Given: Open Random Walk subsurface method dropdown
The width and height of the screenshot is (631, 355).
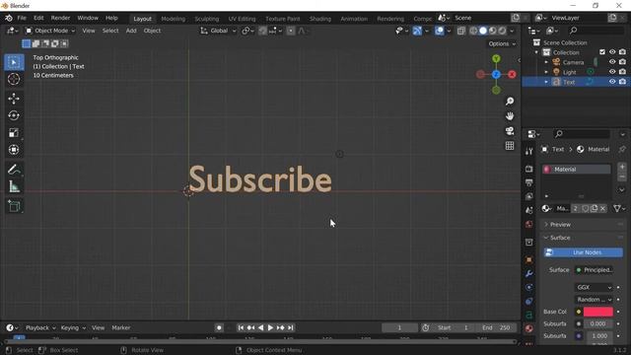Looking at the screenshot, I should click(x=594, y=300).
